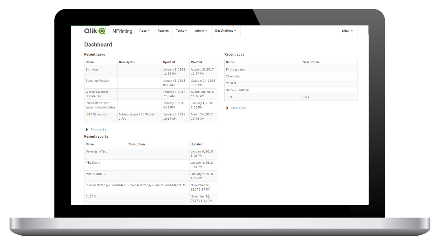This screenshot has width=440, height=247.
Task: Select the NewsstandTest report
Action: 96,152
